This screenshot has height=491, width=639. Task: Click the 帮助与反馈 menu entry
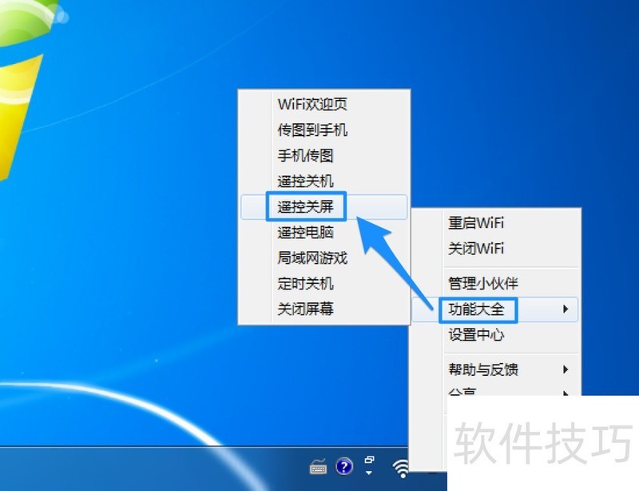(495, 369)
